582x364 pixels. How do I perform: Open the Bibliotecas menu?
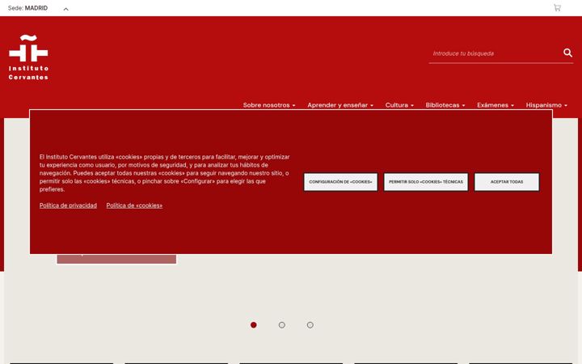(x=445, y=105)
